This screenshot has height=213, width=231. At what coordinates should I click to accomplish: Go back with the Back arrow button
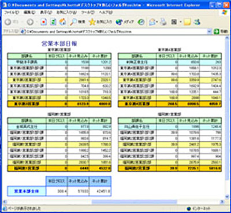click(8, 22)
